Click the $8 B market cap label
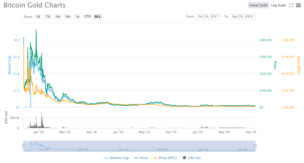Viewport: 304px width, 163px height. tap(16, 40)
